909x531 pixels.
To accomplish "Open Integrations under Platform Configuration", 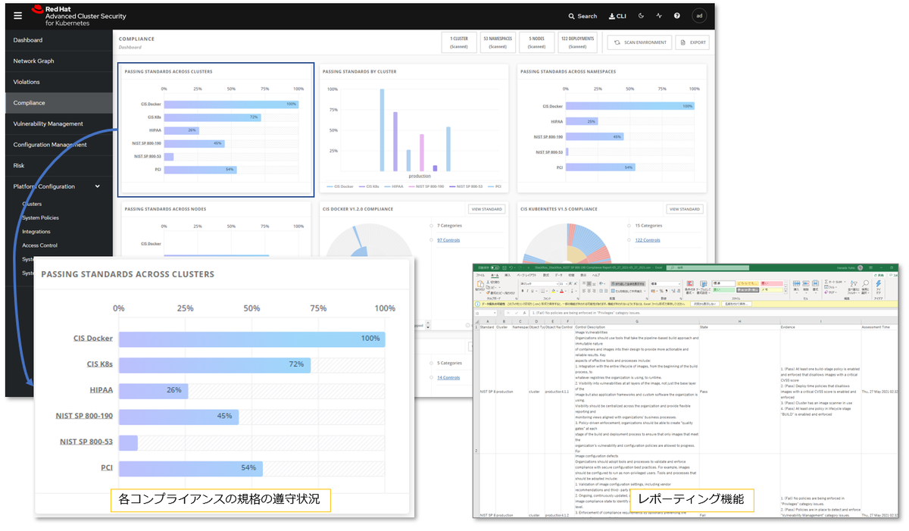I will (x=36, y=232).
